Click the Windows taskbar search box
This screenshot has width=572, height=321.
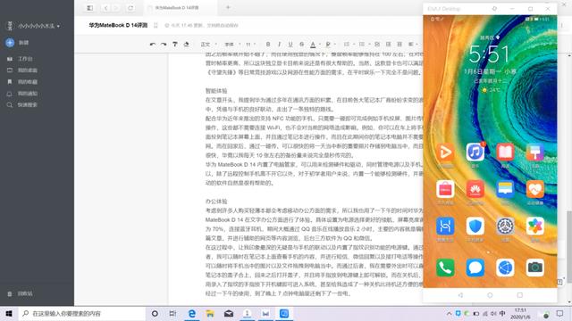click(x=81, y=313)
